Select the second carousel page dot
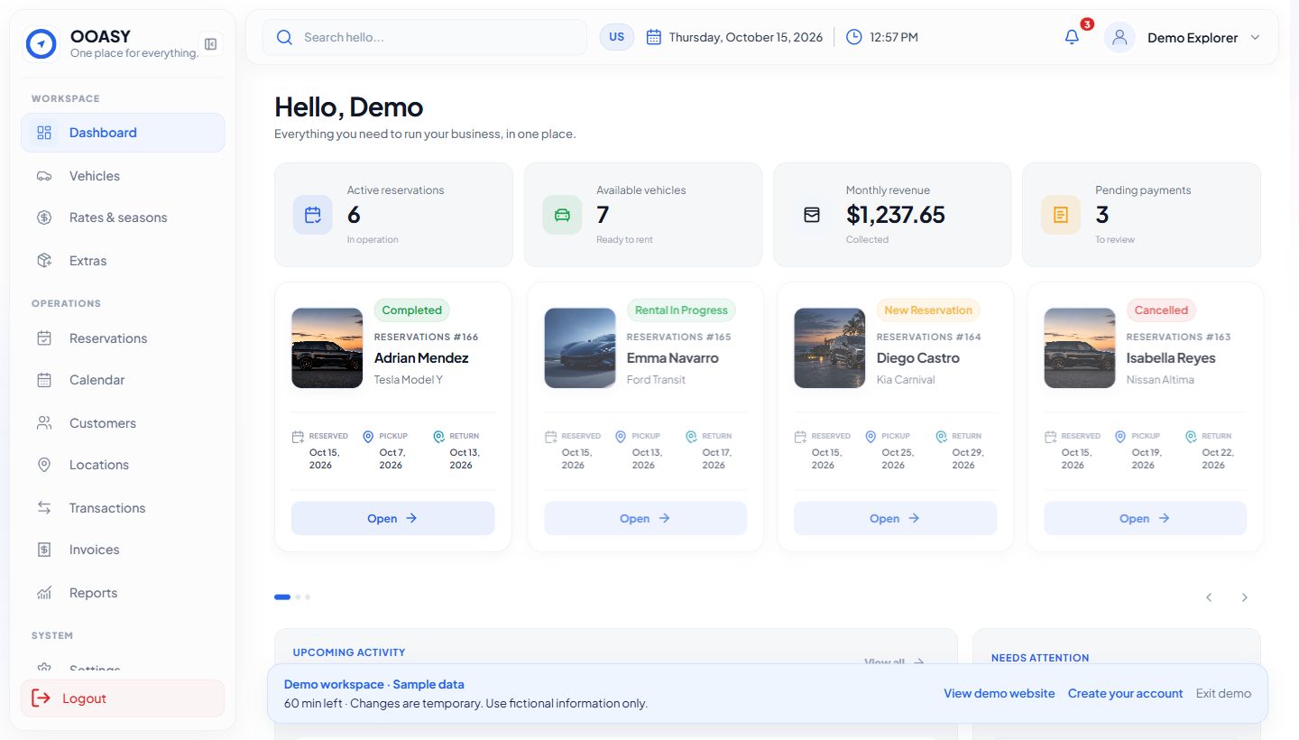 tap(298, 597)
